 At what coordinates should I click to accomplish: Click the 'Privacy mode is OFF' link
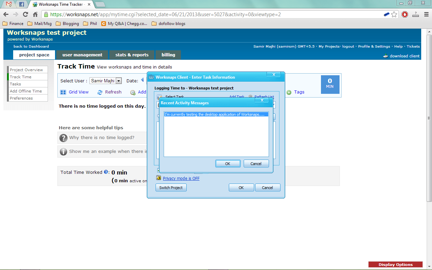181,179
